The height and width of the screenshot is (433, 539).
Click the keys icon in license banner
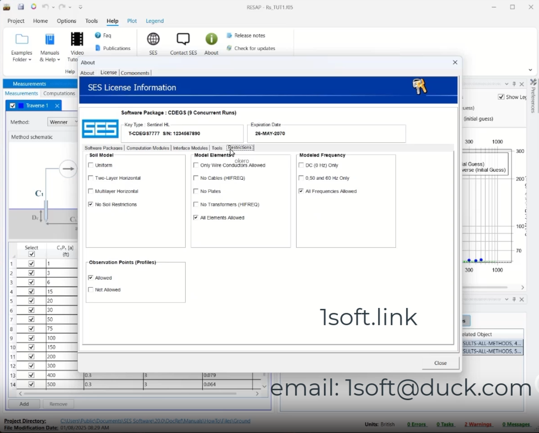[419, 86]
